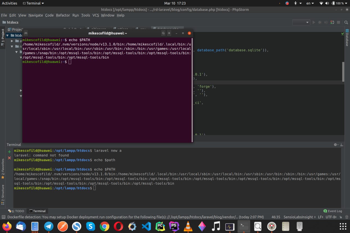This screenshot has height=233, width=350.
Task: Open the Terminal app menu in top bar
Action: [x=33, y=3]
